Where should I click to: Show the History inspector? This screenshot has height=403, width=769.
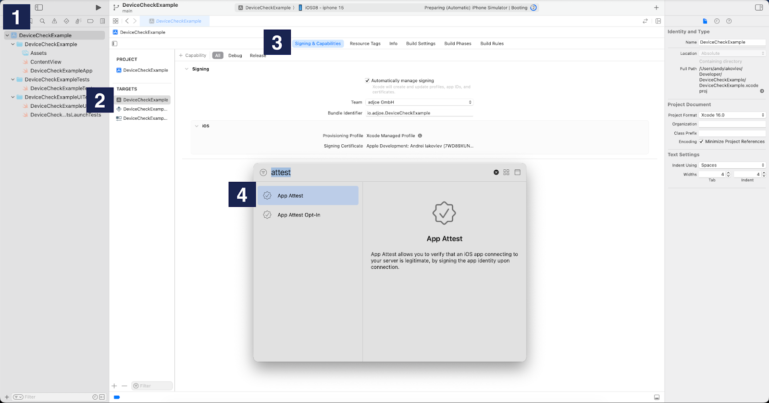pos(717,21)
